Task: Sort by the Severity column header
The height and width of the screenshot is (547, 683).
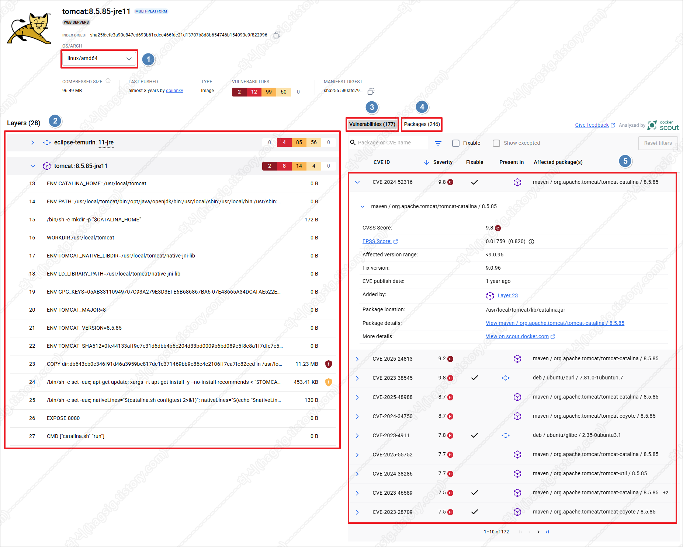Action: click(x=443, y=162)
